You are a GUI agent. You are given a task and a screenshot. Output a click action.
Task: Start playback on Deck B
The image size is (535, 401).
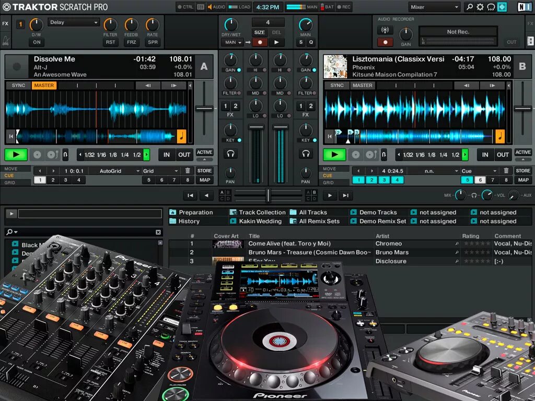(334, 155)
